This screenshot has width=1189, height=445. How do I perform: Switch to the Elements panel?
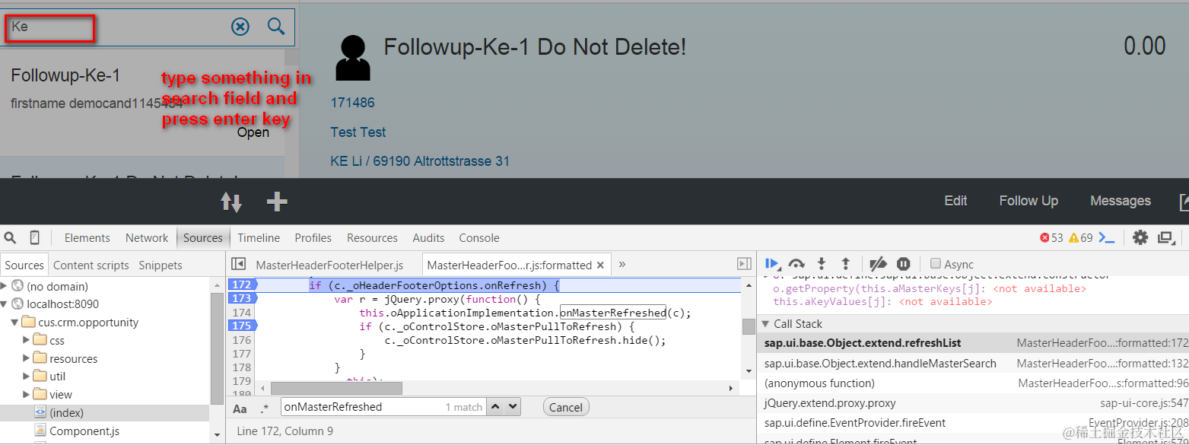tap(87, 238)
